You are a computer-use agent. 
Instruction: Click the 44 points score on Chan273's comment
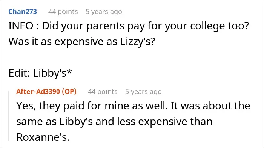point(63,12)
